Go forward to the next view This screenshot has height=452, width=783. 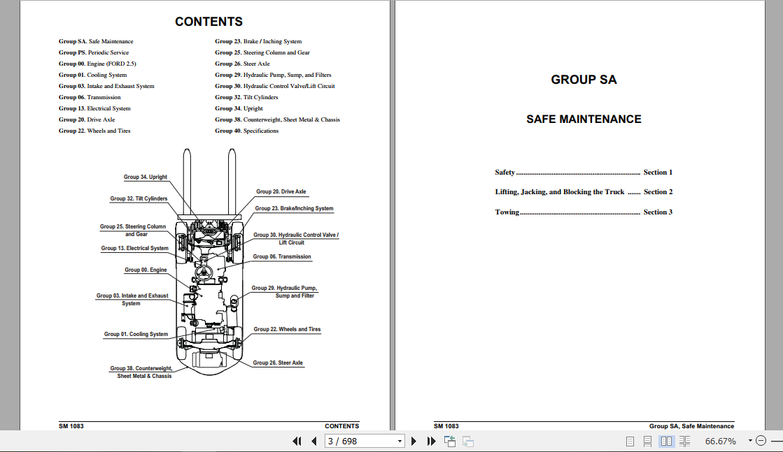tap(468, 441)
